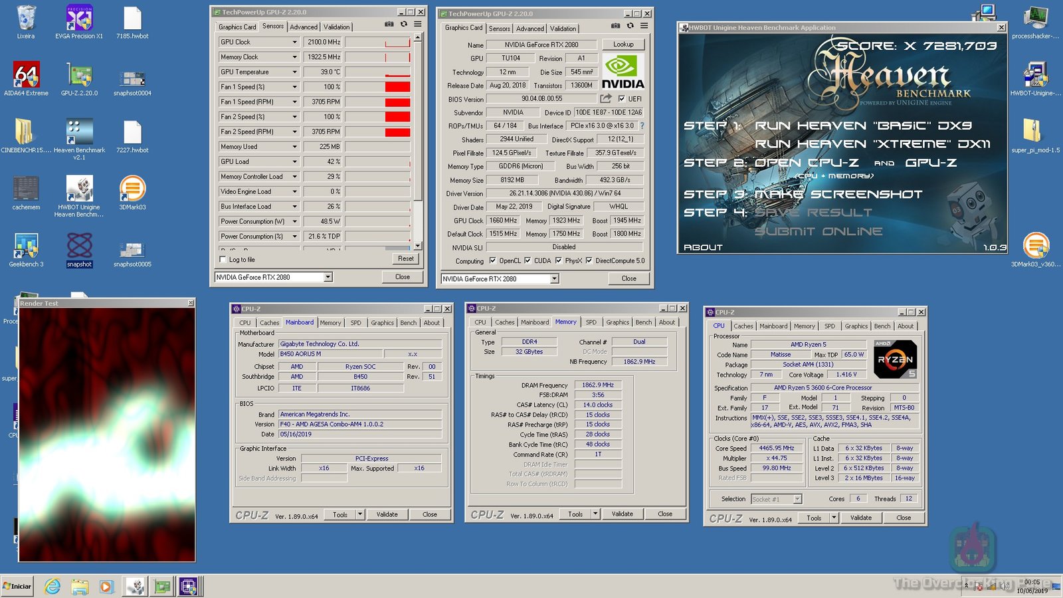1063x598 pixels.
Task: Enable Log to file in GPU-Z sensors
Action: click(x=223, y=259)
